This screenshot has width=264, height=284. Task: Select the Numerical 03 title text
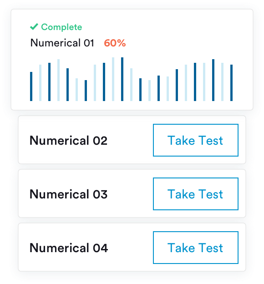tap(68, 194)
